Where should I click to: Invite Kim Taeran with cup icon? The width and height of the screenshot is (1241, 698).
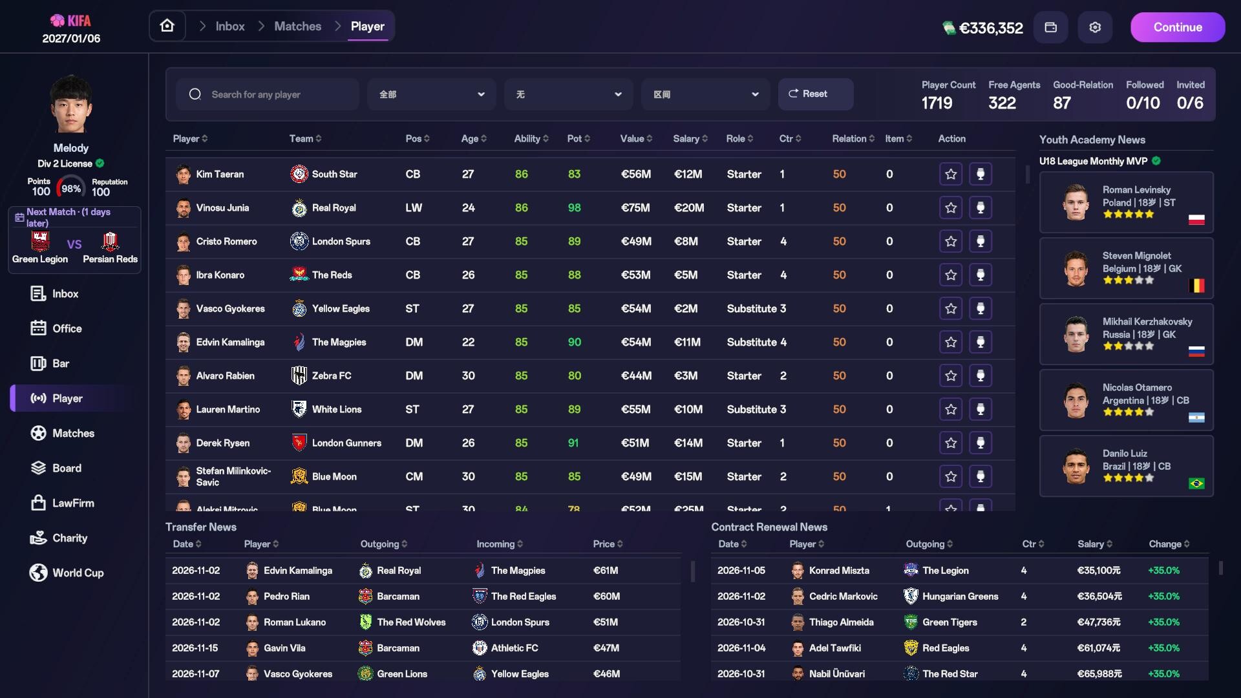coord(981,174)
